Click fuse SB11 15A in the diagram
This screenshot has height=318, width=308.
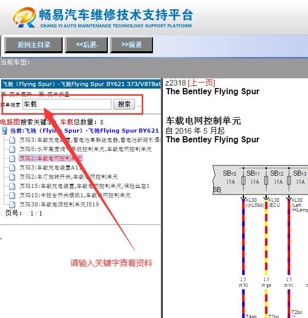pos(253,177)
